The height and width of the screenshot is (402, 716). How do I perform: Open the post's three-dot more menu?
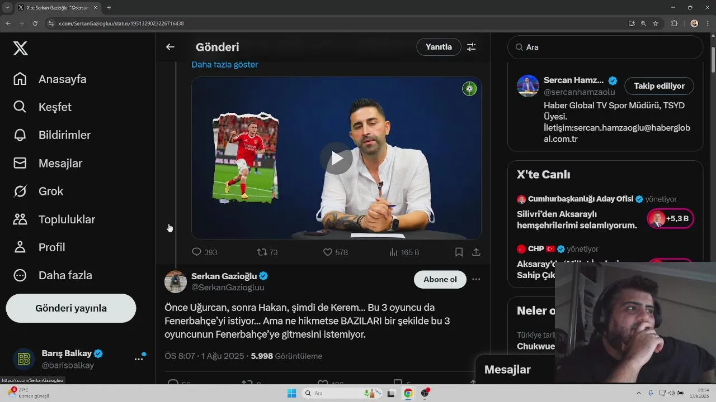476,279
